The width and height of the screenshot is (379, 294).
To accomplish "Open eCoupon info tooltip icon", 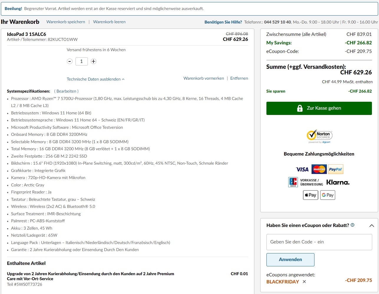I will (352, 225).
